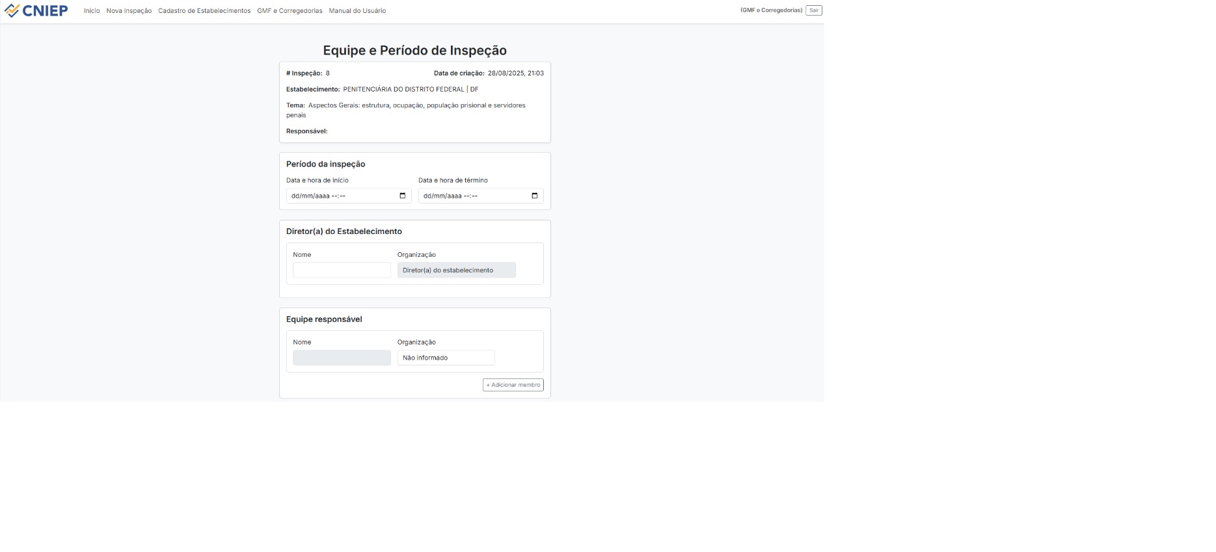Click the Tema description in inspection card
This screenshot has width=1216, height=552.
pyautogui.click(x=416, y=105)
